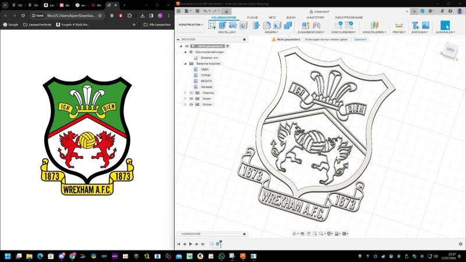Viewport: 466px width, 262px height.
Task: Expand the Skizzen tree node
Action: tap(185, 105)
